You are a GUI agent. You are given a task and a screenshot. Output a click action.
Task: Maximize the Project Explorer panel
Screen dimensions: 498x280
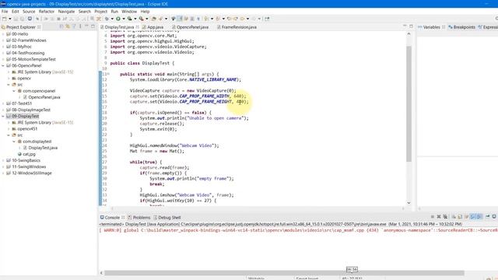[x=93, y=26]
